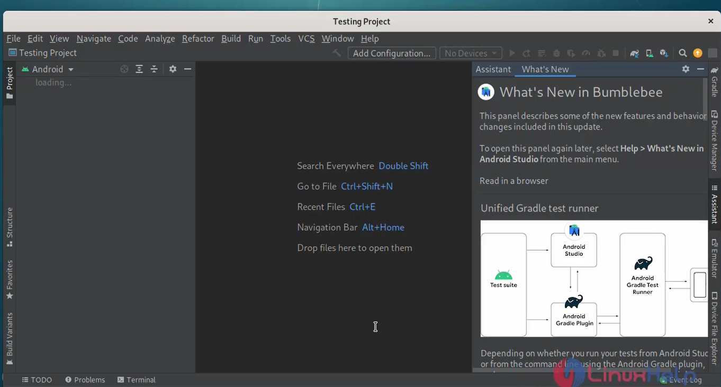Viewport: 721px width, 387px height.
Task: Click Sync Project with Gradle Files icon
Action: [634, 53]
